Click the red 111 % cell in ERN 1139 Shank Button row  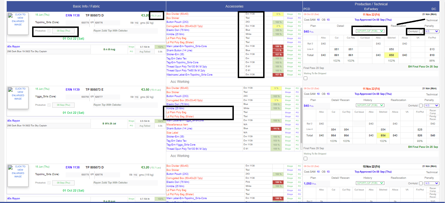(x=277, y=129)
